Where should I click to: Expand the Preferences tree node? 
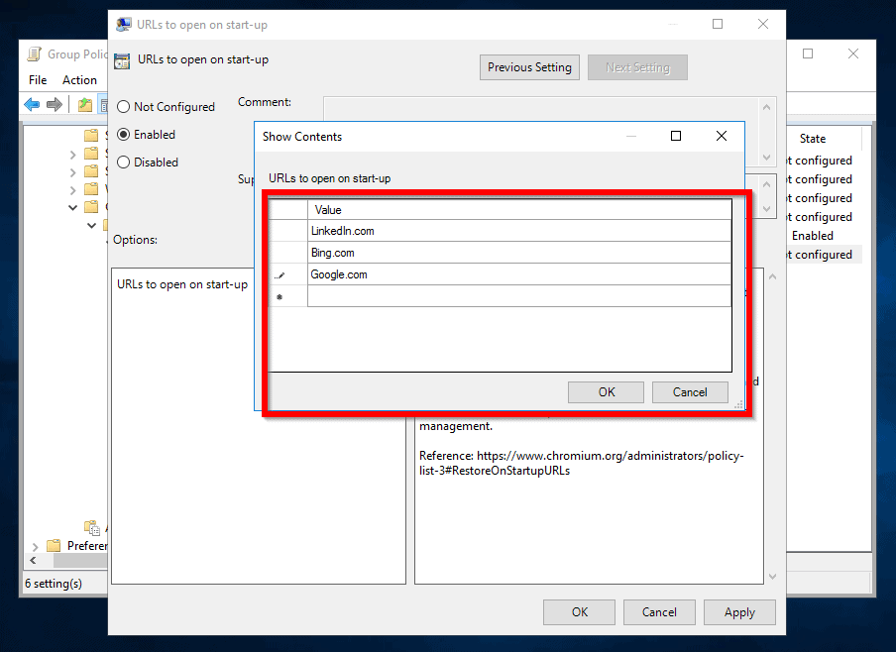tap(36, 546)
